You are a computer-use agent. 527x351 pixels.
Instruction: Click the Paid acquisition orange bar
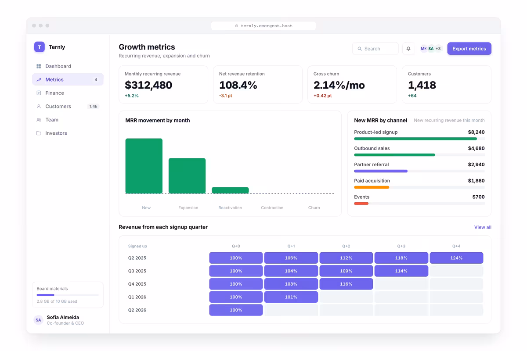(372, 187)
